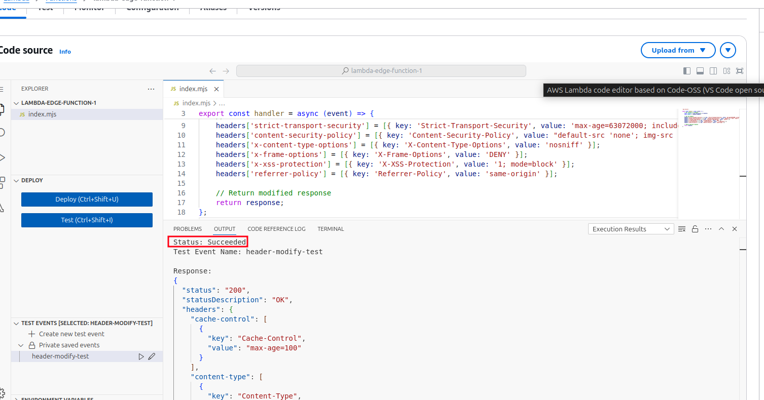This screenshot has height=400, width=764.
Task: Clear output using the clear icon
Action: point(682,229)
